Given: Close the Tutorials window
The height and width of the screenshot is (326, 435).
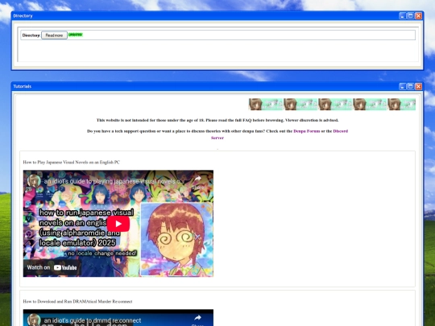Looking at the screenshot, I should [418, 86].
